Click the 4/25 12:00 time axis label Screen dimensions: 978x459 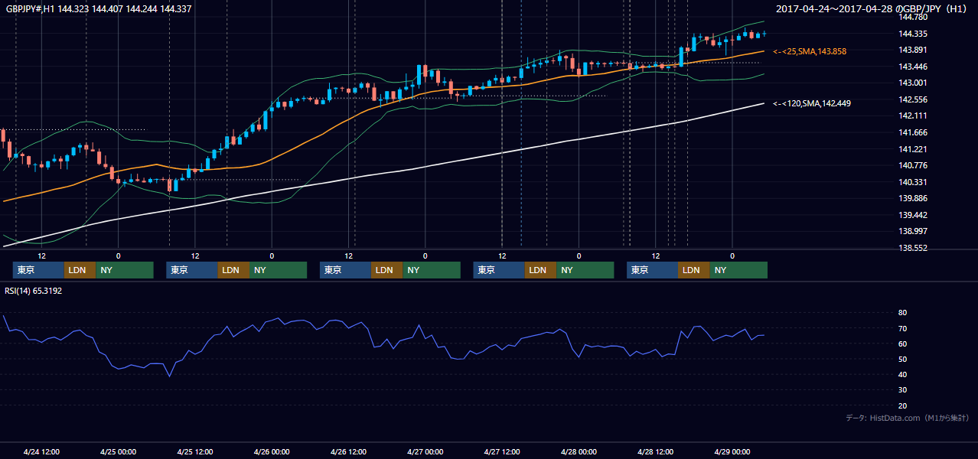coord(195,451)
